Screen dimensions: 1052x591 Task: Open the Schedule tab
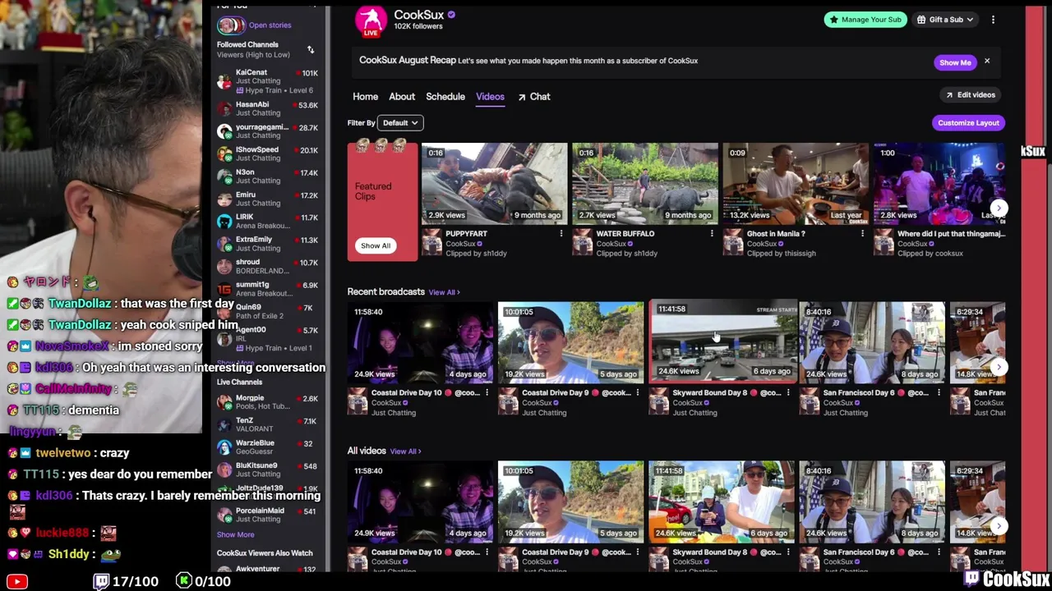click(x=445, y=97)
